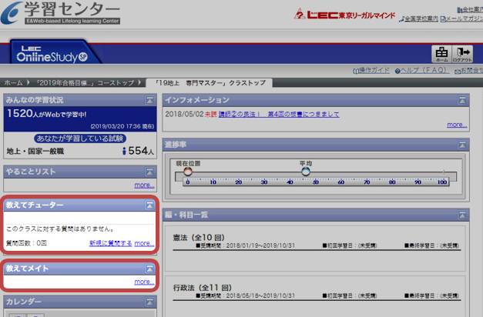Collapse the 教えてチューター panel

coord(149,205)
